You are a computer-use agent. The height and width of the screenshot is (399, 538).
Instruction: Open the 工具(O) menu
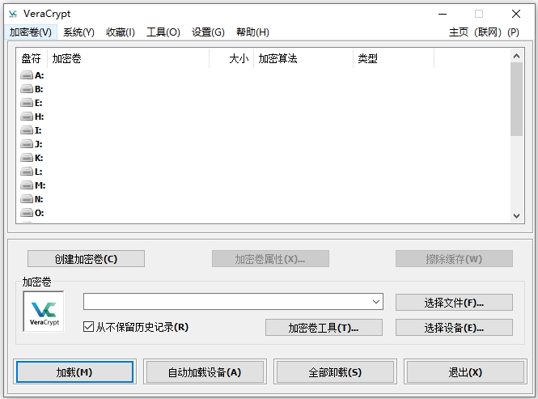tap(163, 32)
